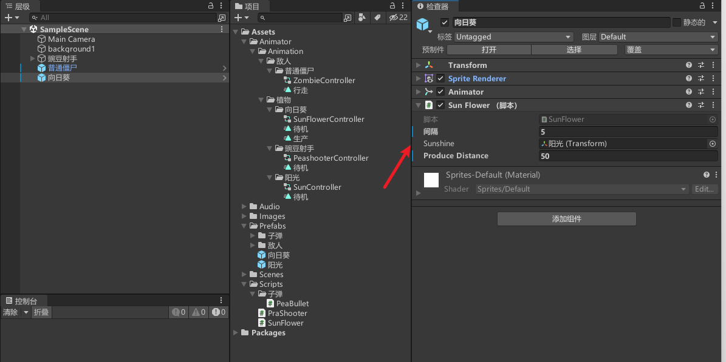Click the 间隔 value field showing 5
The image size is (726, 362).
[x=628, y=132]
